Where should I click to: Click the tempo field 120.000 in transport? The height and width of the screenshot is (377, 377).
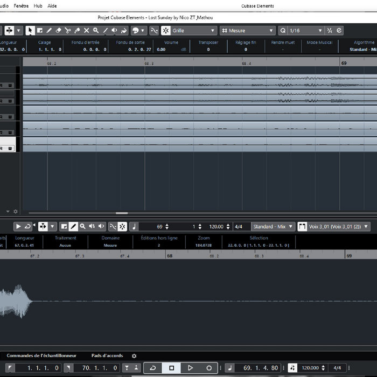coord(310,368)
